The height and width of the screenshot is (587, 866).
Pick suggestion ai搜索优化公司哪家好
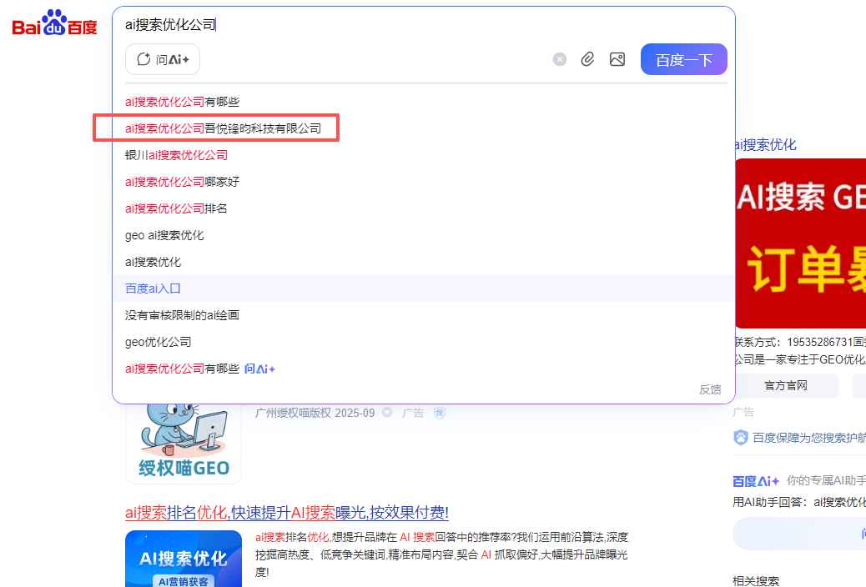click(182, 182)
